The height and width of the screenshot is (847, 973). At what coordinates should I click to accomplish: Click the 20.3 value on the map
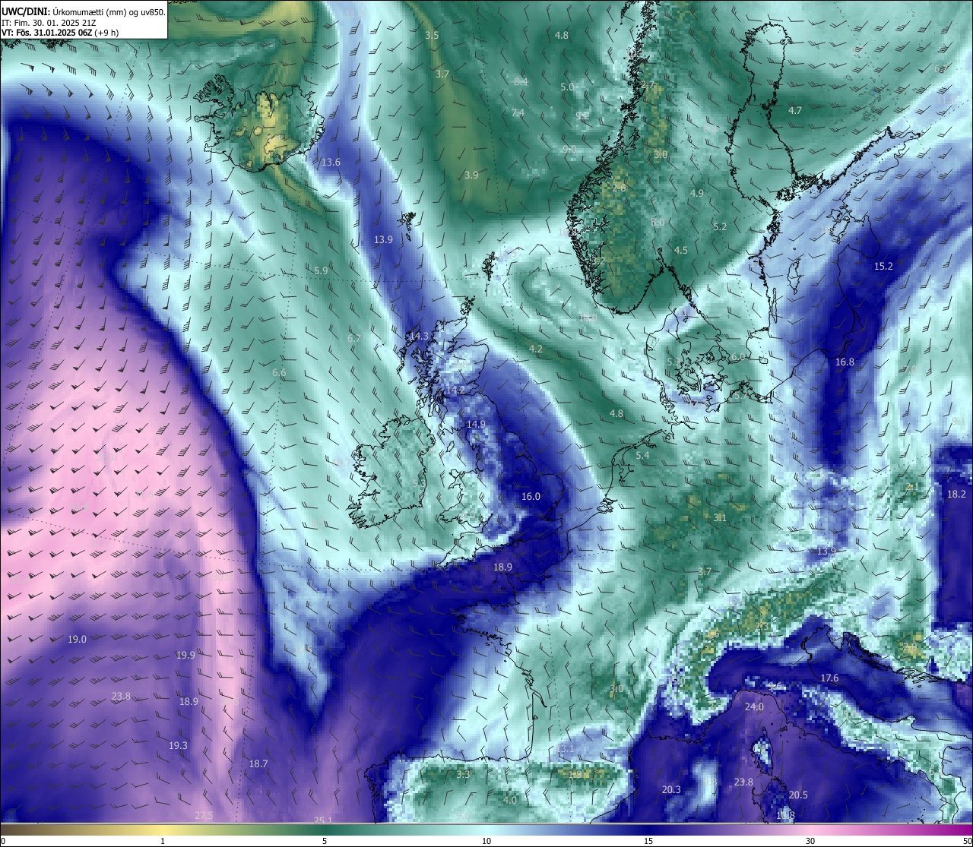point(671,790)
